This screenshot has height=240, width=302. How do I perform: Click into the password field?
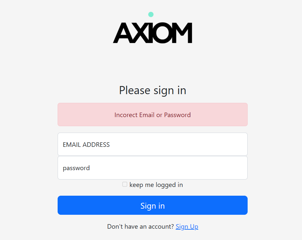152,168
